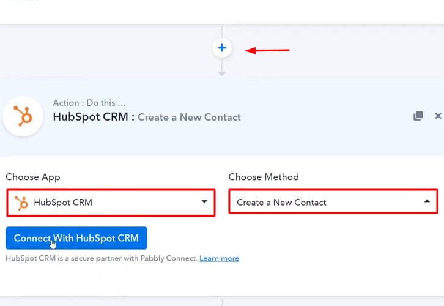
Task: Duplicate the HubSpot CRM action step
Action: click(418, 116)
